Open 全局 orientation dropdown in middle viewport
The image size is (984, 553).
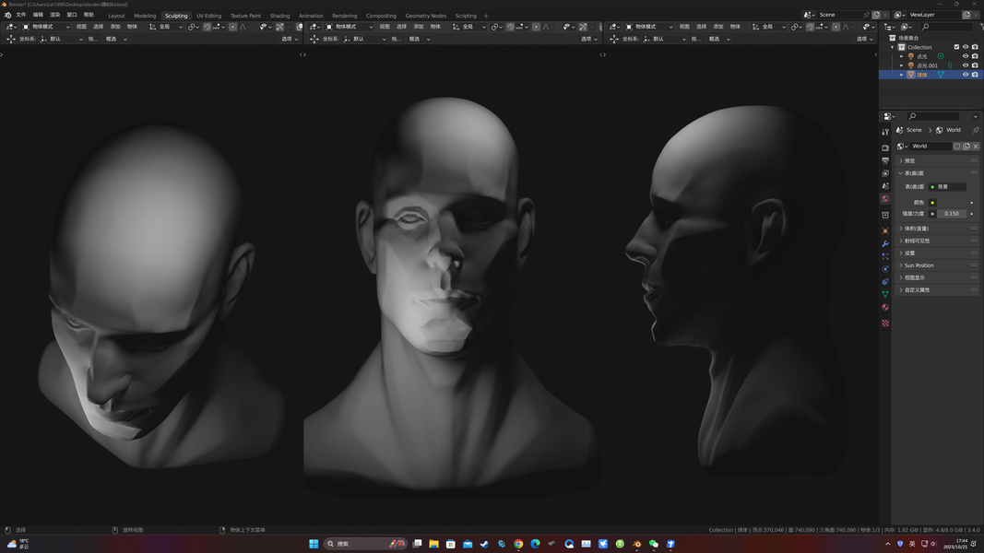[470, 27]
